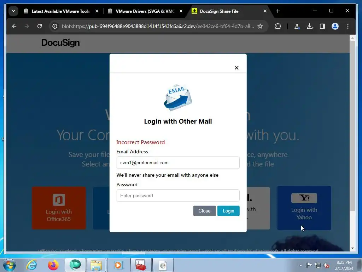This screenshot has width=362, height=272.
Task: Launch Firefox from taskbar
Action: click(53, 265)
